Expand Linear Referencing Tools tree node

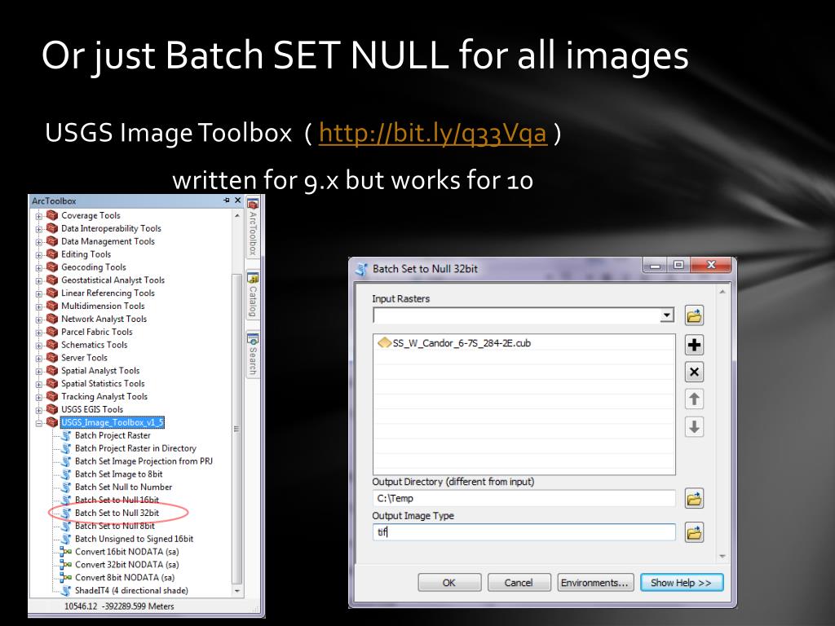point(39,293)
